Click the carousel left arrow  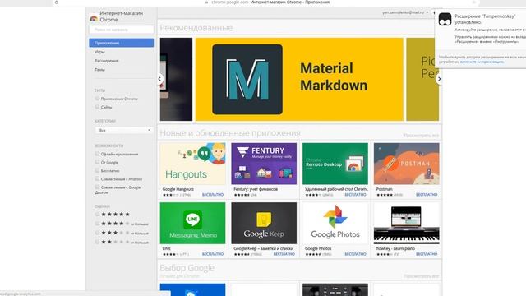point(159,79)
